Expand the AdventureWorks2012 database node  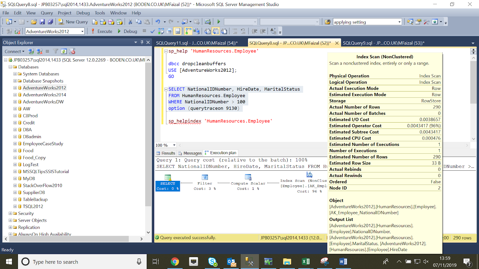15,88
